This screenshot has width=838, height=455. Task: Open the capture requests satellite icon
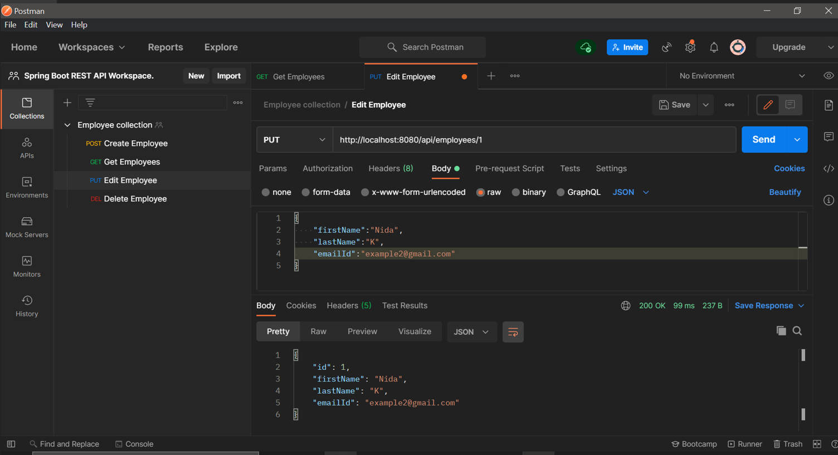666,47
